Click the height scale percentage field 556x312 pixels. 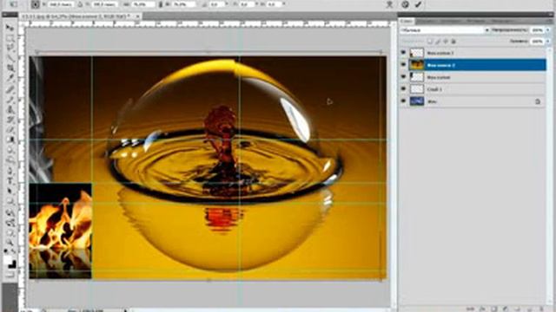(x=183, y=4)
